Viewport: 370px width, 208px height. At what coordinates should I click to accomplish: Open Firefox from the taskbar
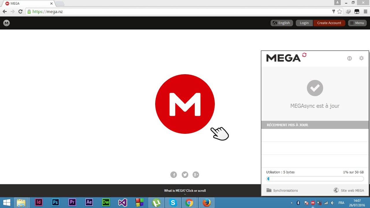coord(206,203)
